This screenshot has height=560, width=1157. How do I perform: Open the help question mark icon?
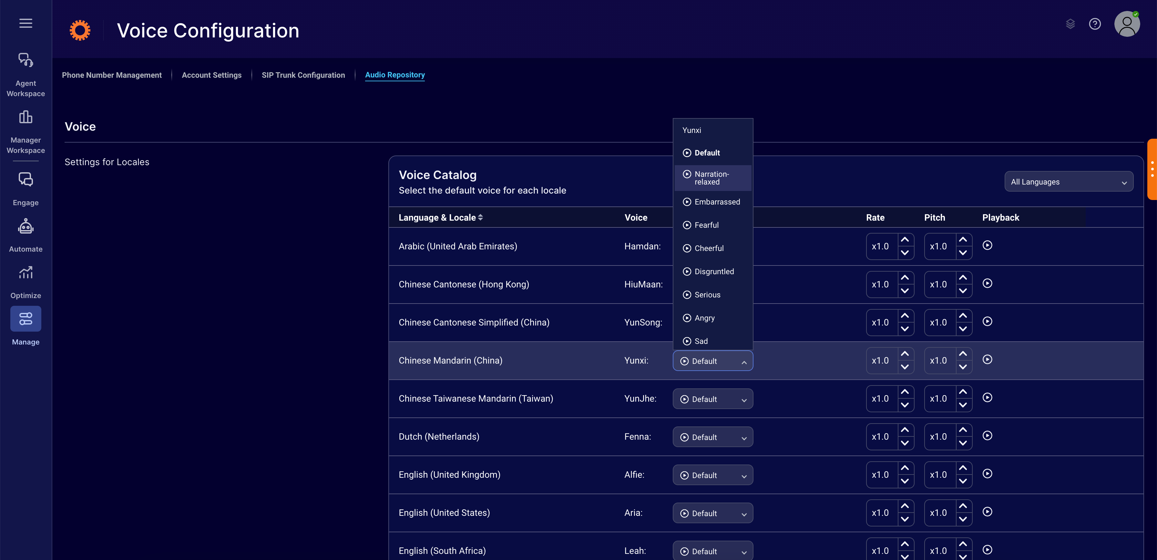point(1095,24)
